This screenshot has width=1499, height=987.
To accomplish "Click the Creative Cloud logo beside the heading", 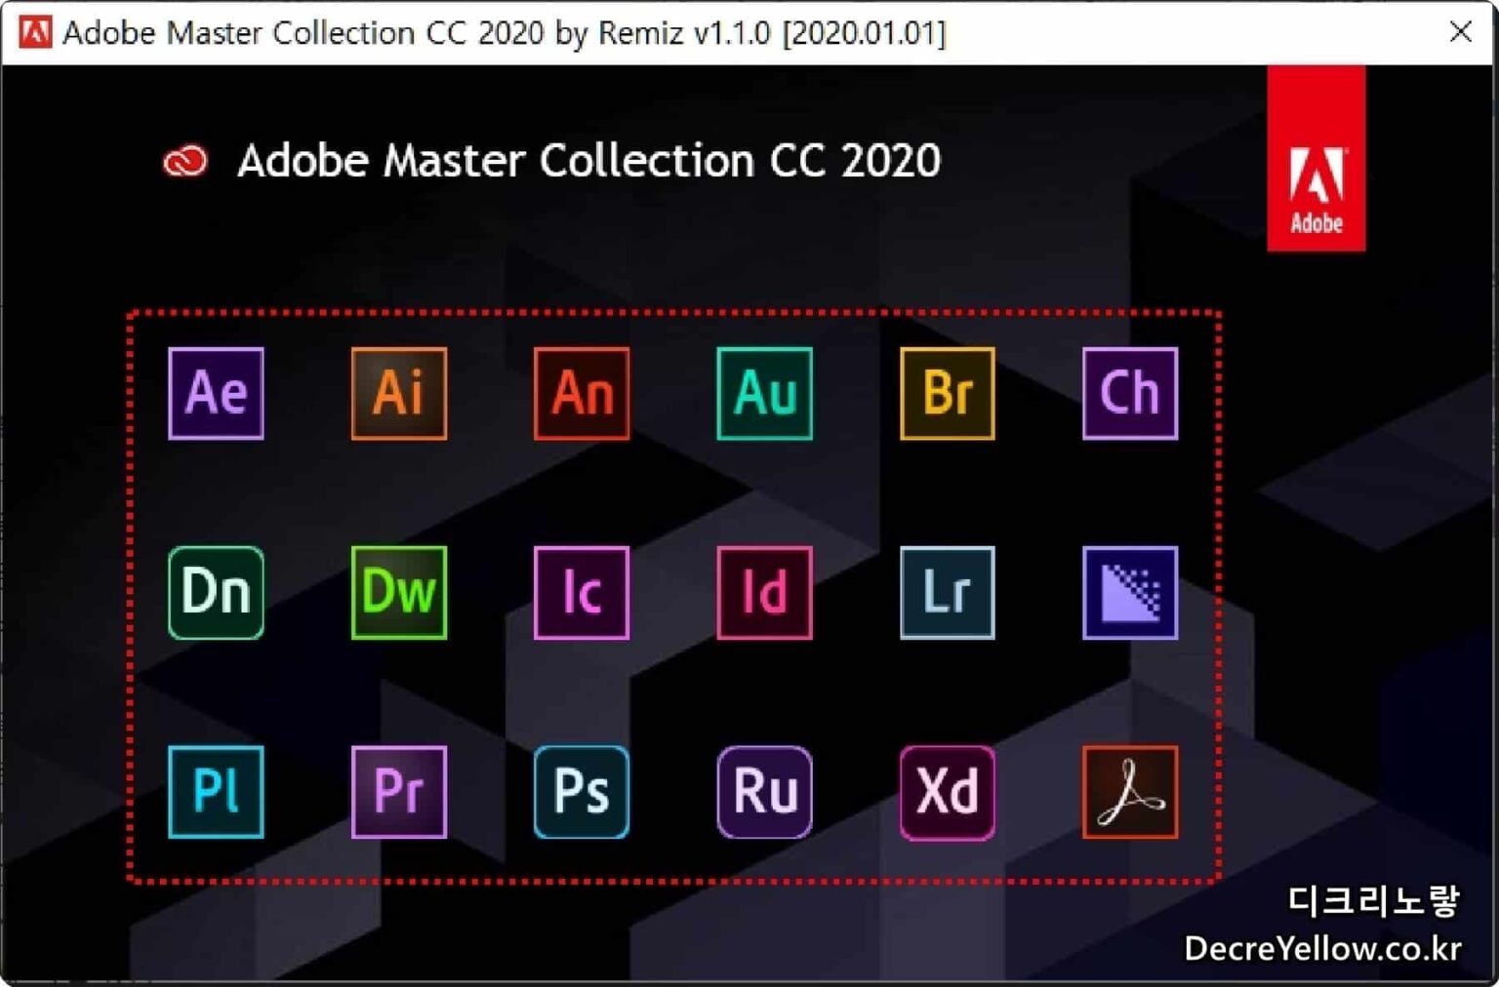I will (x=185, y=161).
